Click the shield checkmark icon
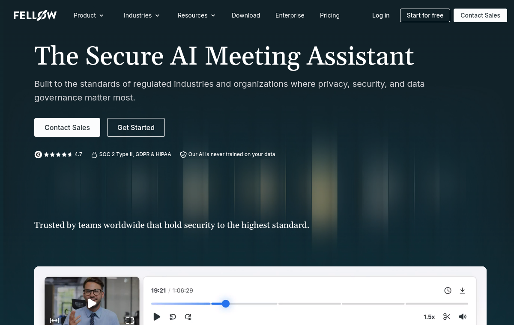The width and height of the screenshot is (514, 325). tap(183, 155)
